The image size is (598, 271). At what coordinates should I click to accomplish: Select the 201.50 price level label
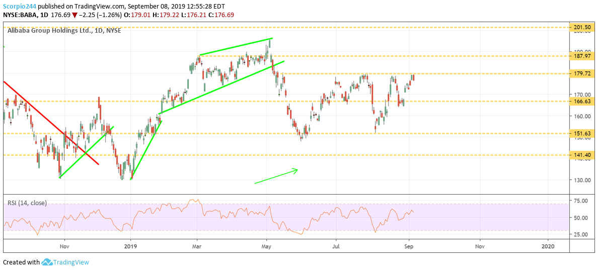(x=582, y=28)
